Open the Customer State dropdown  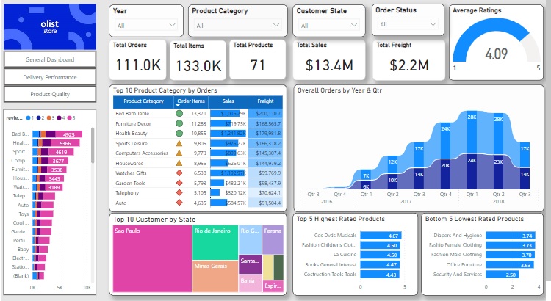click(x=329, y=26)
